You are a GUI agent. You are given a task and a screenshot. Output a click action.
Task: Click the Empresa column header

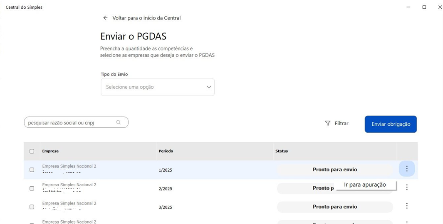pyautogui.click(x=50, y=151)
